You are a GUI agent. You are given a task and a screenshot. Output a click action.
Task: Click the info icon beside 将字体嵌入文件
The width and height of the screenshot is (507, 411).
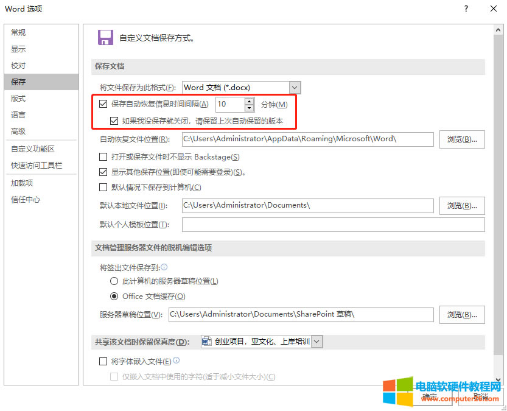177,361
